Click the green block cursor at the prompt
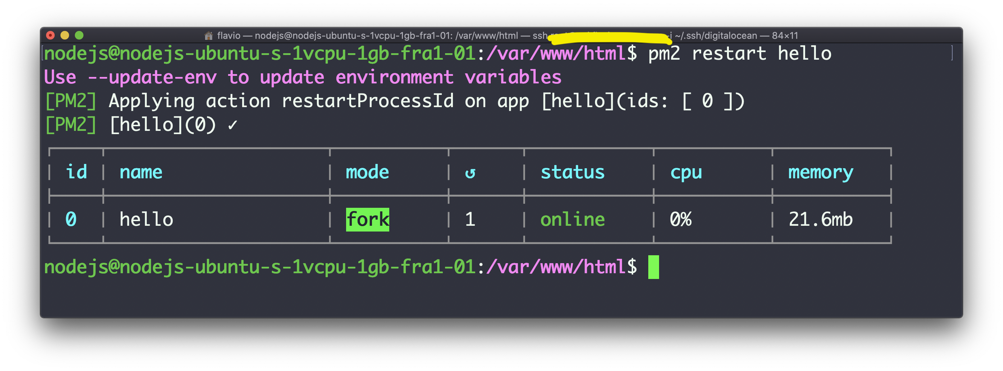 (x=653, y=267)
